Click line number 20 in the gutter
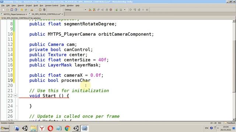 click(x=10, y=85)
